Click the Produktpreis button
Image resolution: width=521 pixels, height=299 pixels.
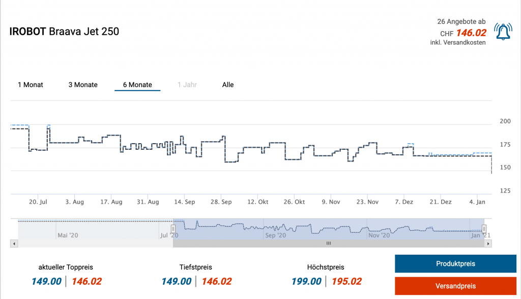click(x=455, y=264)
